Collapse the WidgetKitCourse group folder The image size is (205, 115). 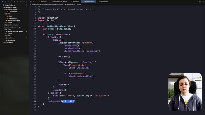(x=3, y=7)
